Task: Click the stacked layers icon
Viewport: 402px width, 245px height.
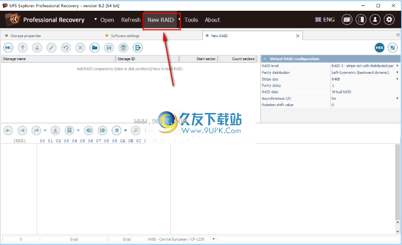Action: coord(124,47)
